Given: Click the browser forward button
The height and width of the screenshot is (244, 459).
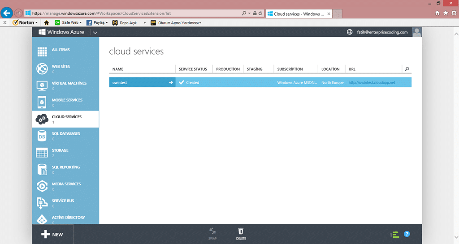Looking at the screenshot, I should click(x=18, y=13).
